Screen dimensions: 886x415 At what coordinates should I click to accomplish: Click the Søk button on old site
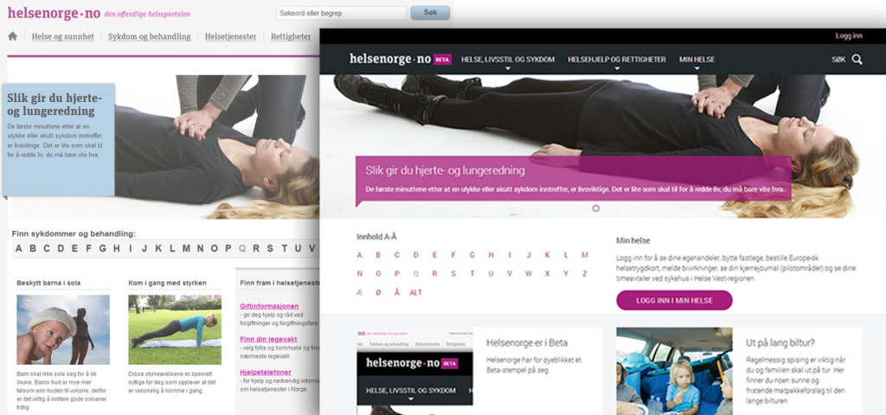click(x=430, y=12)
